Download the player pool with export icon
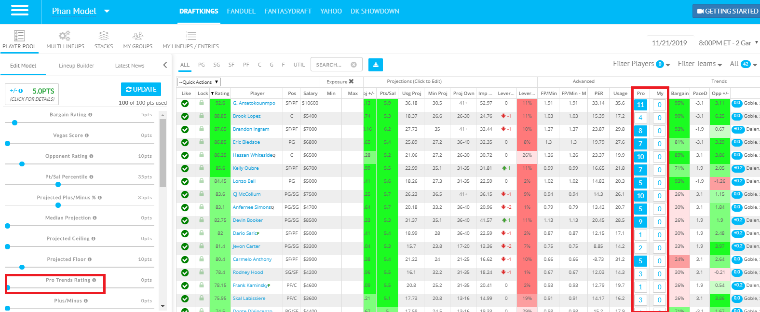Image resolution: width=760 pixels, height=312 pixels. (376, 65)
